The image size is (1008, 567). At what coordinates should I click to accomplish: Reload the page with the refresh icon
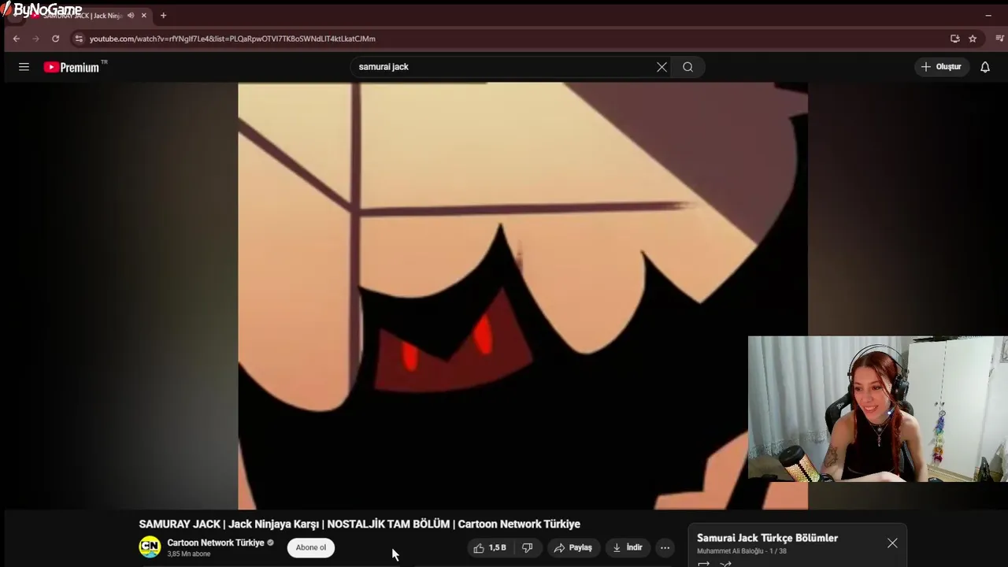point(55,39)
